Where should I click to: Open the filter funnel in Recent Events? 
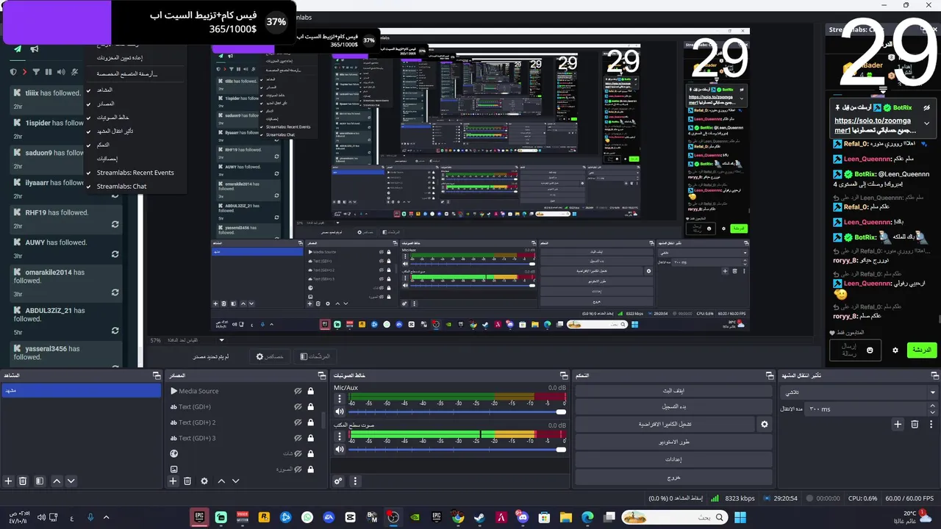[x=36, y=72]
